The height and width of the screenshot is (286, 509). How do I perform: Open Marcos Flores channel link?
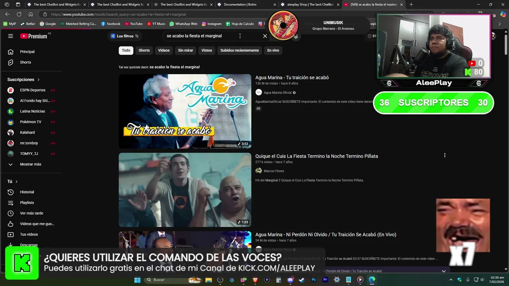click(274, 171)
